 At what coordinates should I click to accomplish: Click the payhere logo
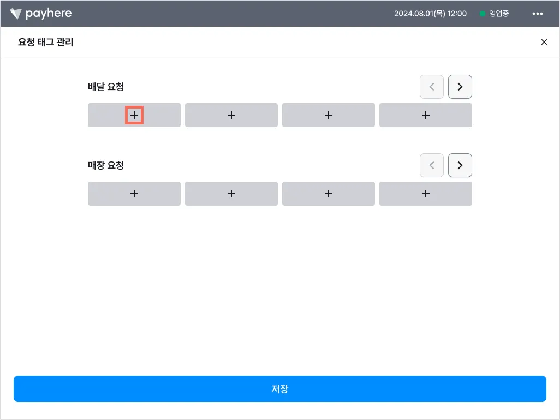click(40, 13)
